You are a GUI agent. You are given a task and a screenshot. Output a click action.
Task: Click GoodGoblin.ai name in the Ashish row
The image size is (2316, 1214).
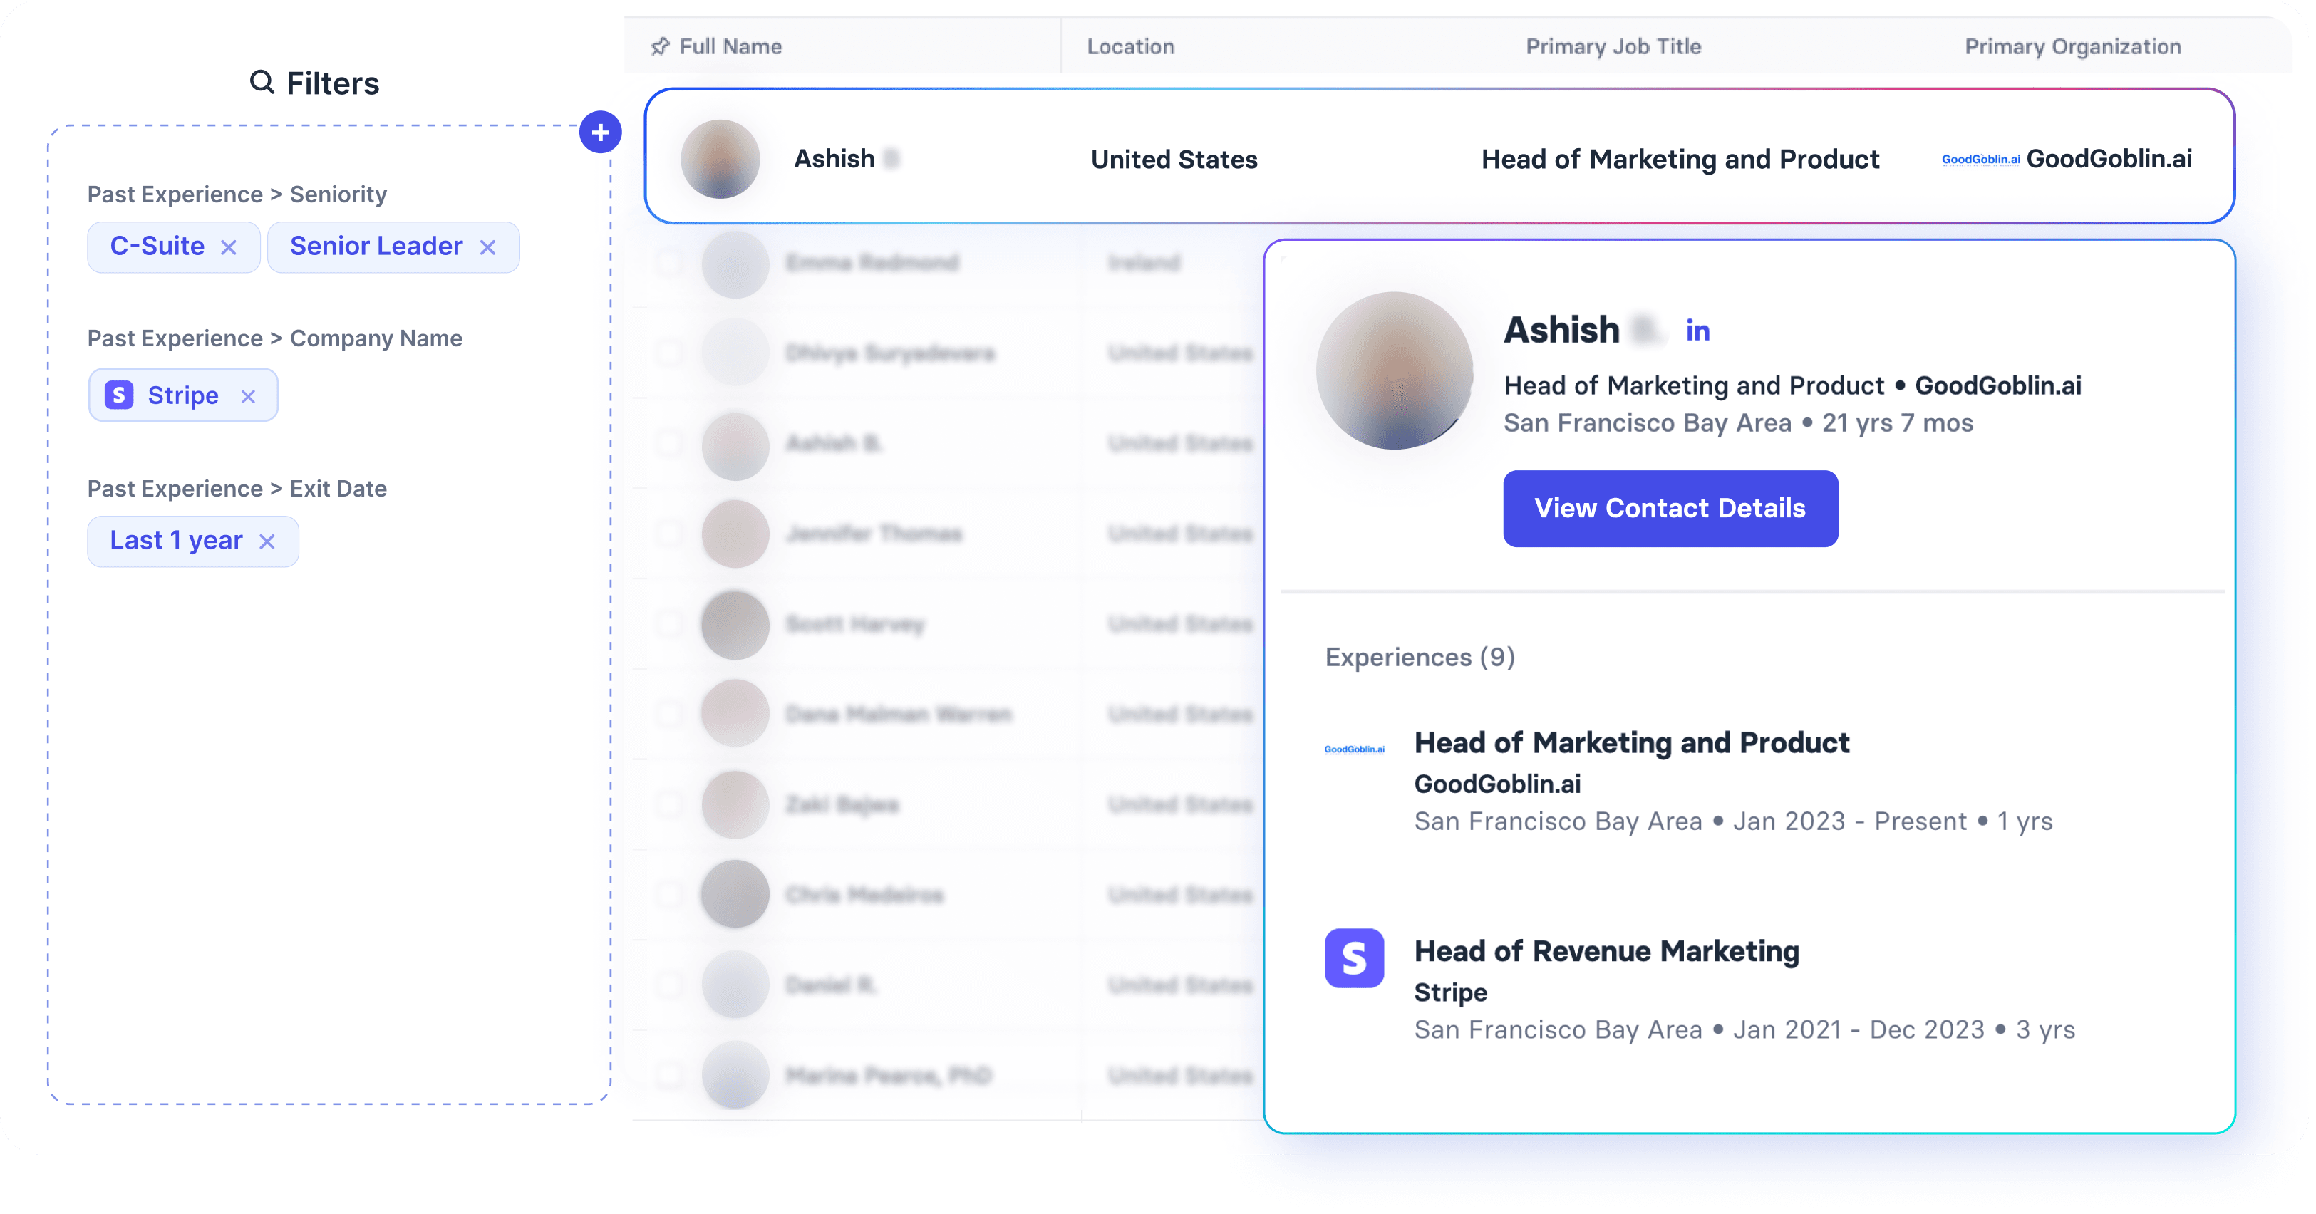tap(2109, 159)
